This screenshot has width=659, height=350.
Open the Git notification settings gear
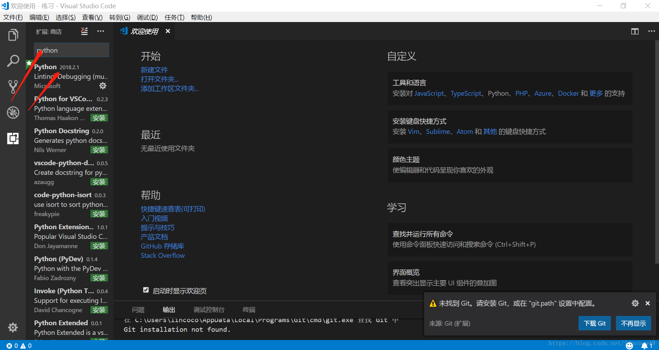[635, 303]
